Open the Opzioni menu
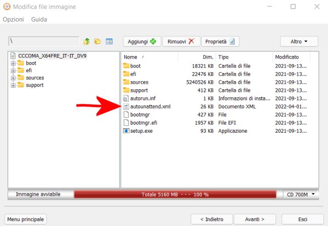Viewport: 328px width, 226px height. pyautogui.click(x=14, y=20)
